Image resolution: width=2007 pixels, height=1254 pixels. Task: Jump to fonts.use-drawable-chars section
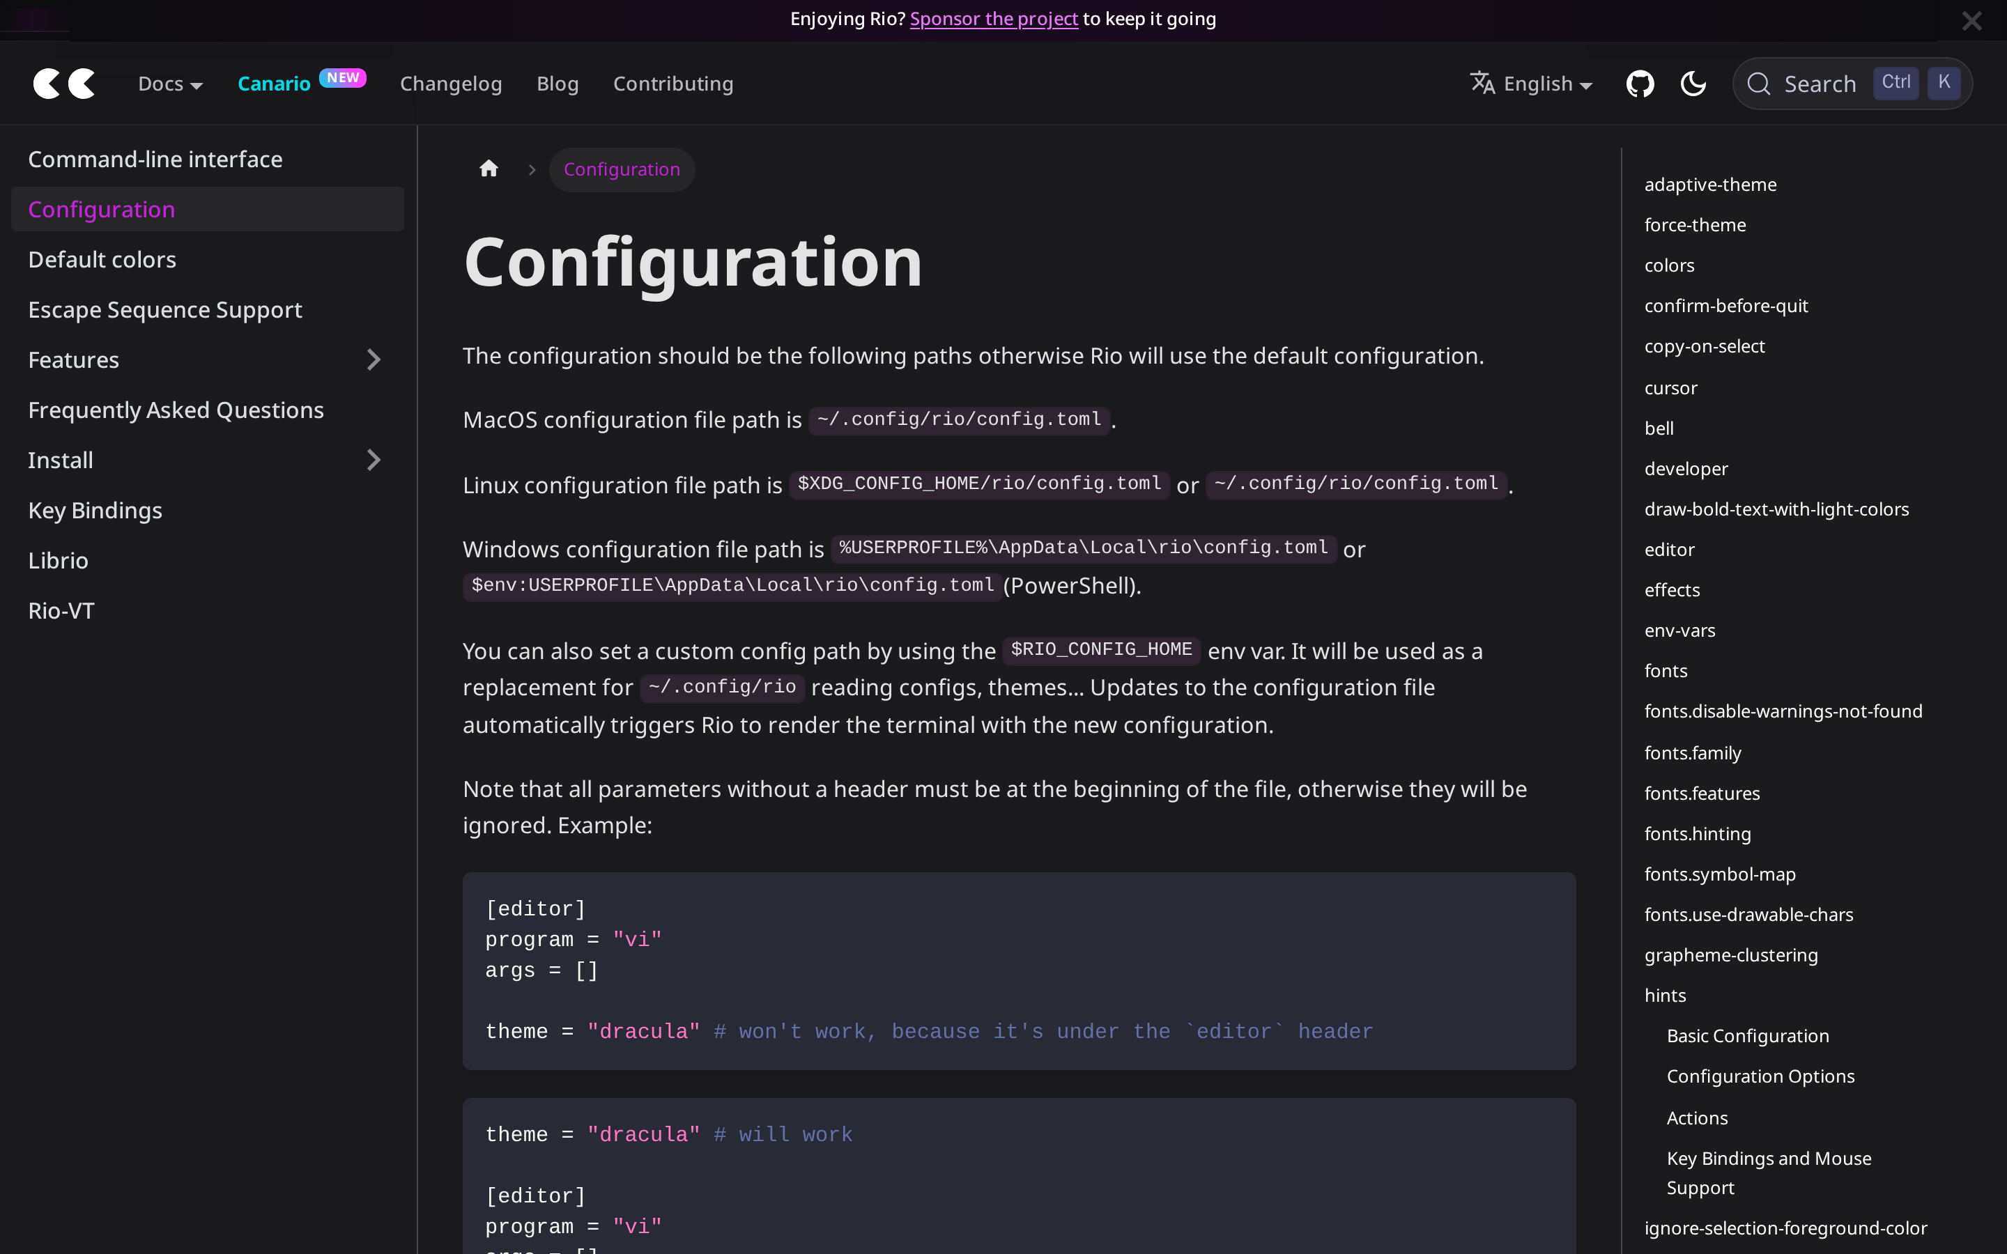pos(1748,914)
